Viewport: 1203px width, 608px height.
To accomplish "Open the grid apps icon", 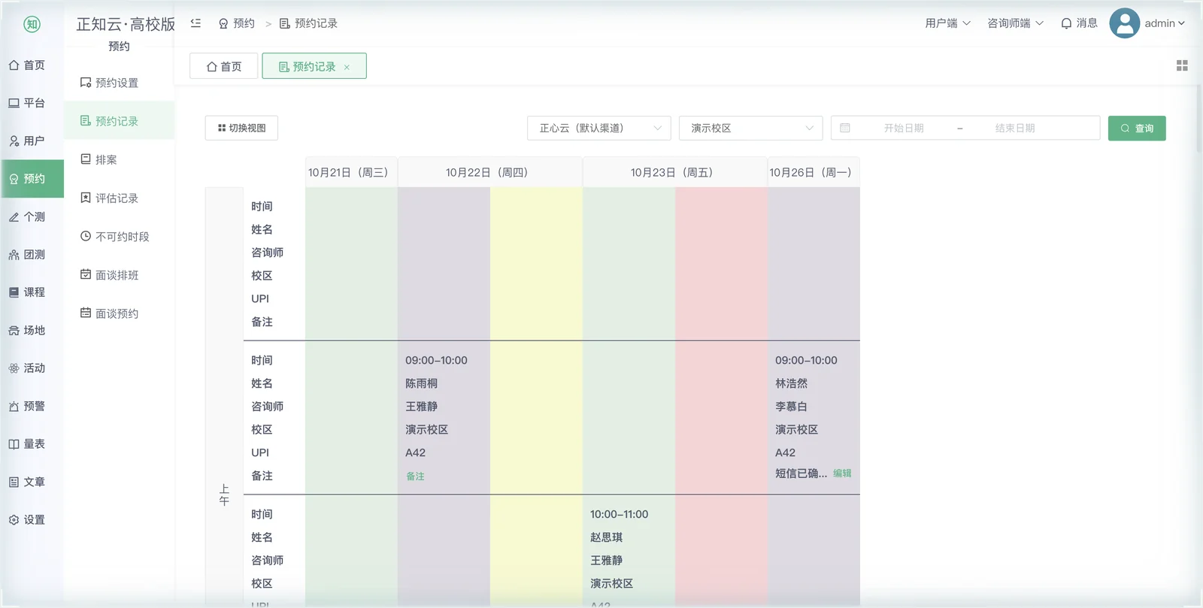I will (1182, 66).
